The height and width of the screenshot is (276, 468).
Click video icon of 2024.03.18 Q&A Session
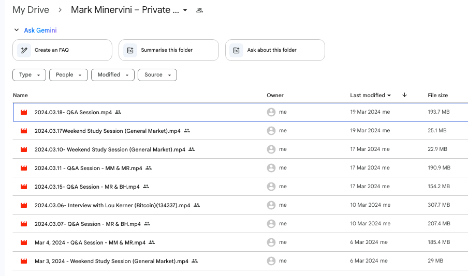click(24, 112)
